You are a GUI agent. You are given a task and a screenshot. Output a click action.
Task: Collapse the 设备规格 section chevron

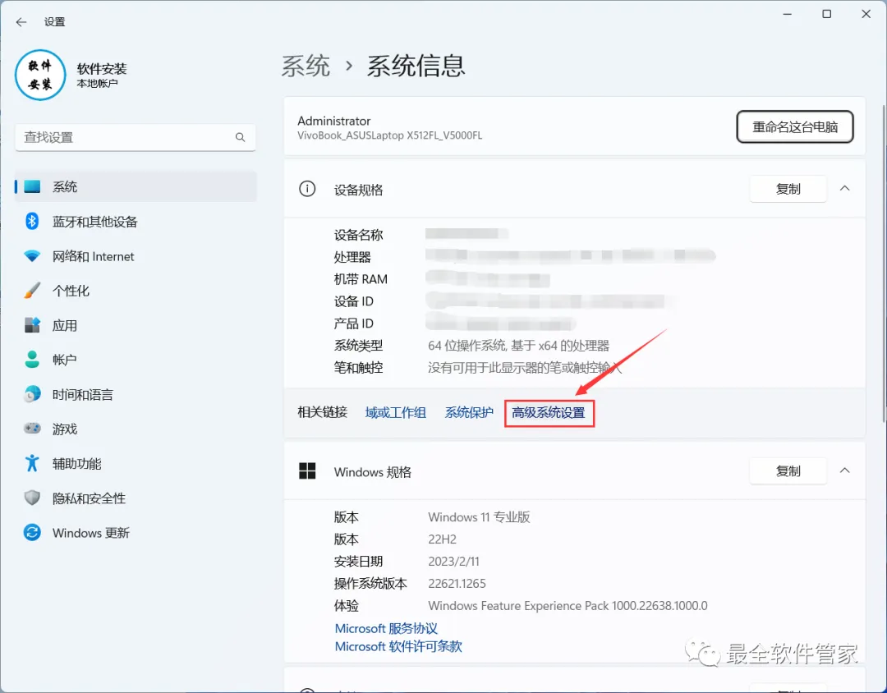point(844,188)
